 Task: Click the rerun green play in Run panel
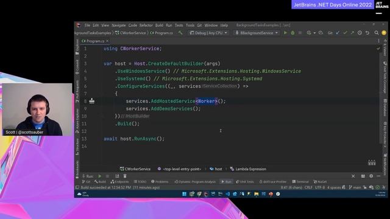pos(100,176)
